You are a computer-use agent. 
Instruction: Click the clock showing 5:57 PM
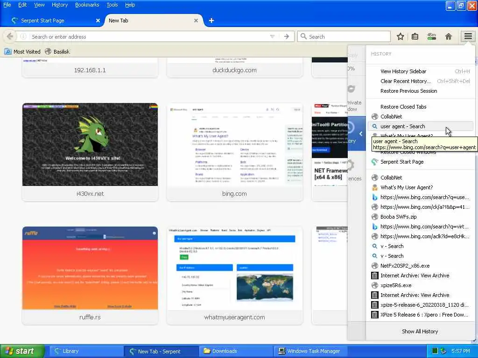coord(461,351)
